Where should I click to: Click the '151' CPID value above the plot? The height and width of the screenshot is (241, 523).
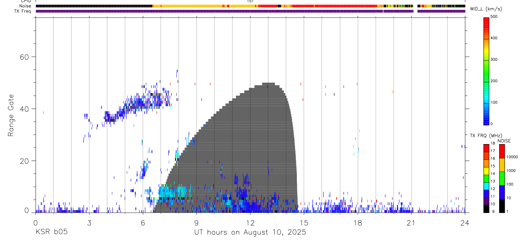250,1
